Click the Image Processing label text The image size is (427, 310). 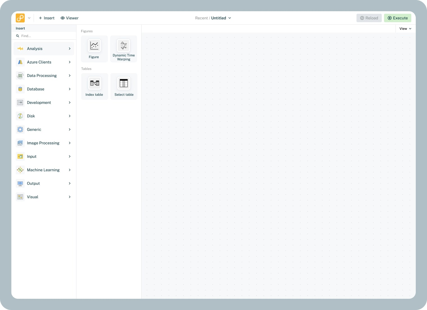click(x=43, y=143)
